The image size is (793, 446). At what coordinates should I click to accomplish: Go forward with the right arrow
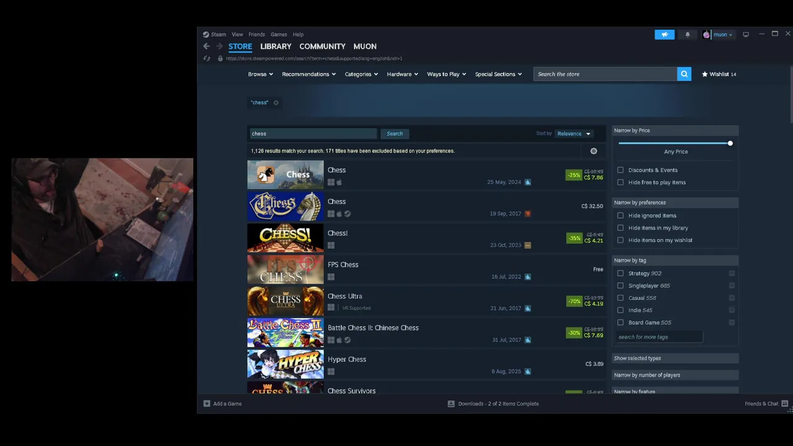[x=219, y=46]
